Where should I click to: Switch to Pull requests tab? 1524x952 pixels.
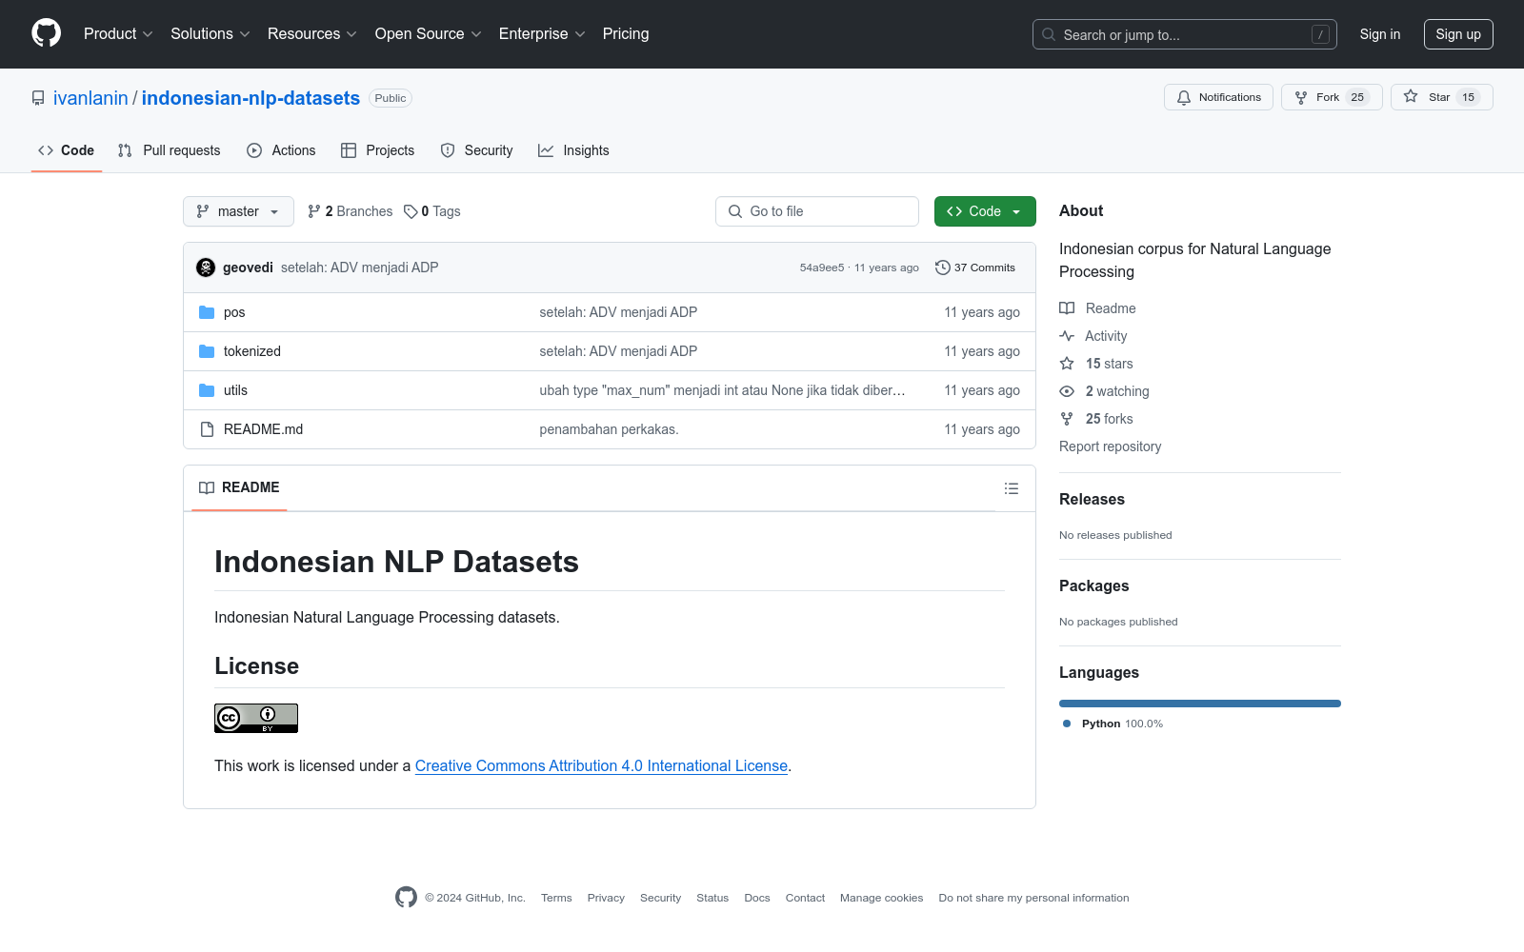coord(170,150)
